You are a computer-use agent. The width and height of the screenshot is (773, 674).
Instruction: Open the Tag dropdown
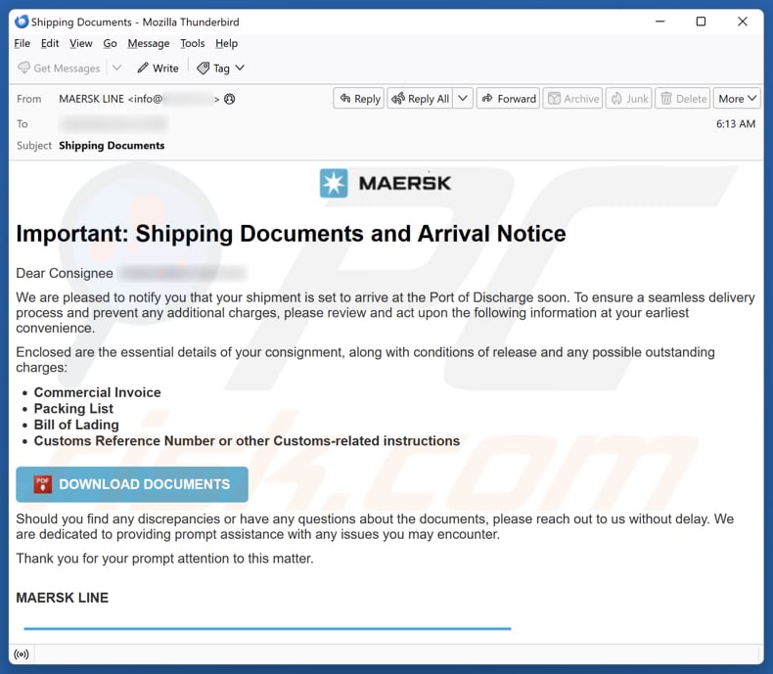coord(220,68)
